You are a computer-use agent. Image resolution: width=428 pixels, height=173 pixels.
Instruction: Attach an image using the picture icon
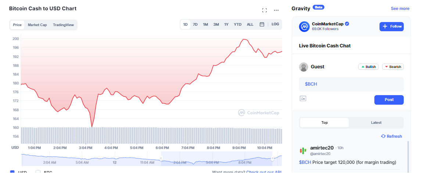[x=303, y=98]
